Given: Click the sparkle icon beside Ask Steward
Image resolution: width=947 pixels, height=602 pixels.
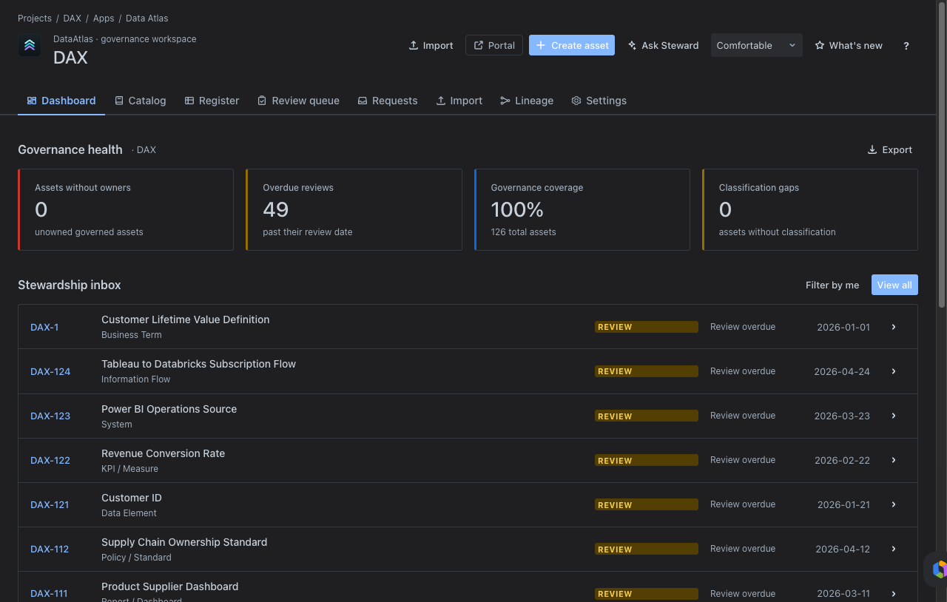Looking at the screenshot, I should 632,45.
